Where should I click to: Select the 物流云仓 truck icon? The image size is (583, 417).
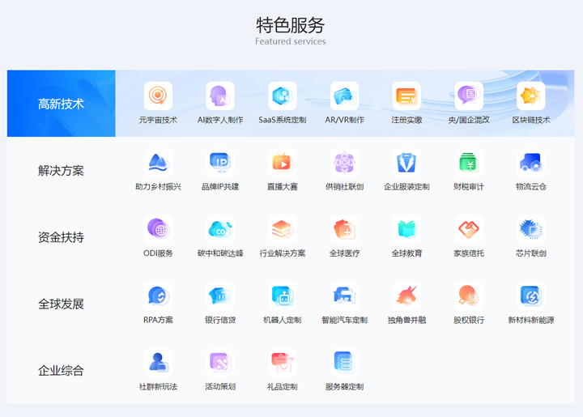tap(531, 163)
